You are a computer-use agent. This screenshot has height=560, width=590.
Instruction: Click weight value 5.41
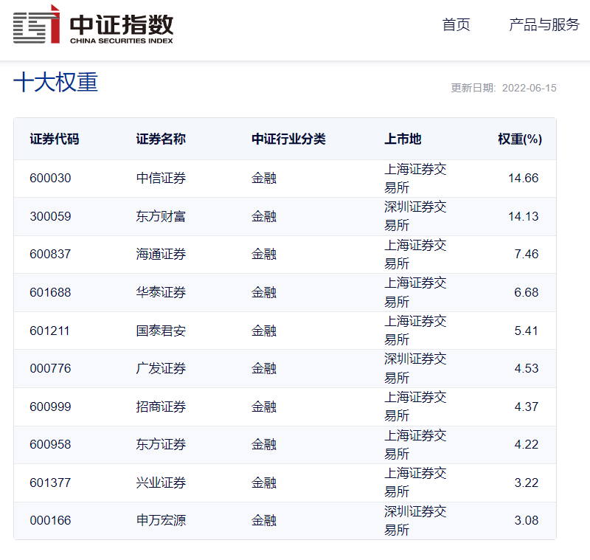(x=527, y=331)
